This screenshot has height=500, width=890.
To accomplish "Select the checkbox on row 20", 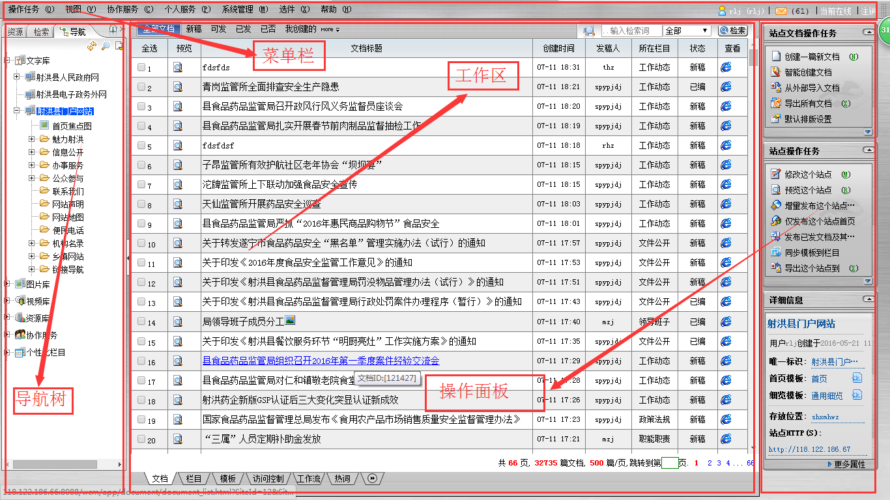I will (142, 439).
